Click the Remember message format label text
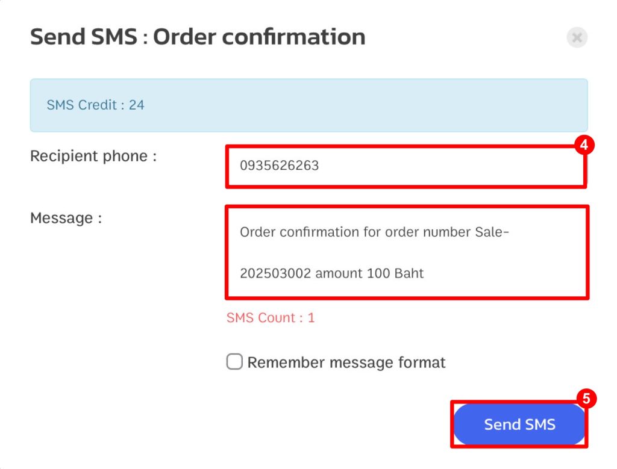This screenshot has height=469, width=617. (346, 362)
